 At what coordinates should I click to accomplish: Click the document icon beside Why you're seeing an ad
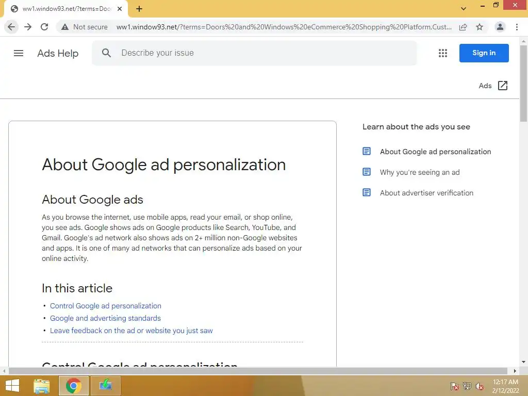click(x=367, y=172)
